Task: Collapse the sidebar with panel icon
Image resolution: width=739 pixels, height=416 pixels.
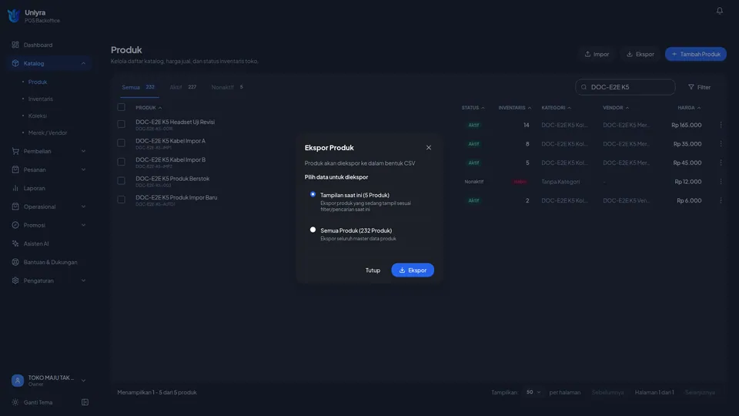Action: click(x=85, y=402)
